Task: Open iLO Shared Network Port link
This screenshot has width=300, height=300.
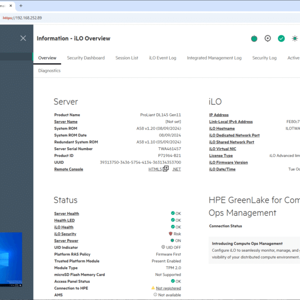Action: pos(232,142)
